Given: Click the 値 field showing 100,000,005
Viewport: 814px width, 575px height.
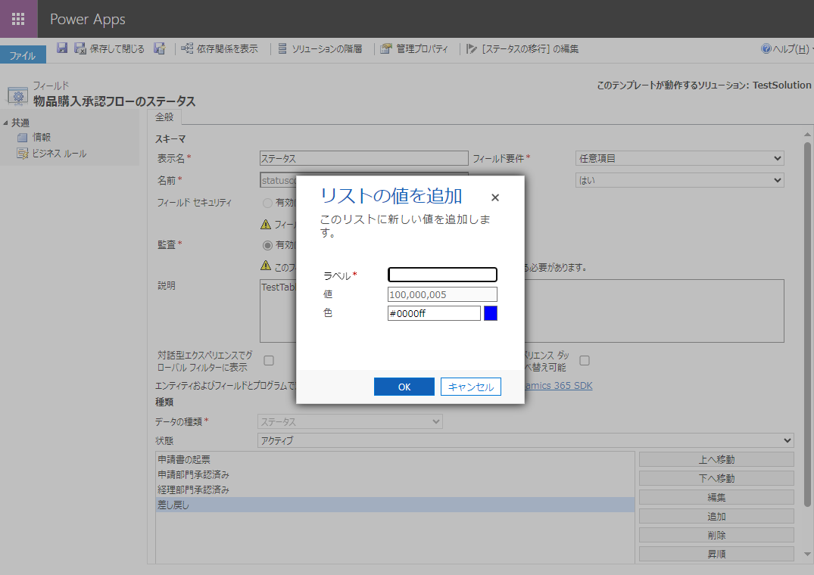Looking at the screenshot, I should 442,294.
